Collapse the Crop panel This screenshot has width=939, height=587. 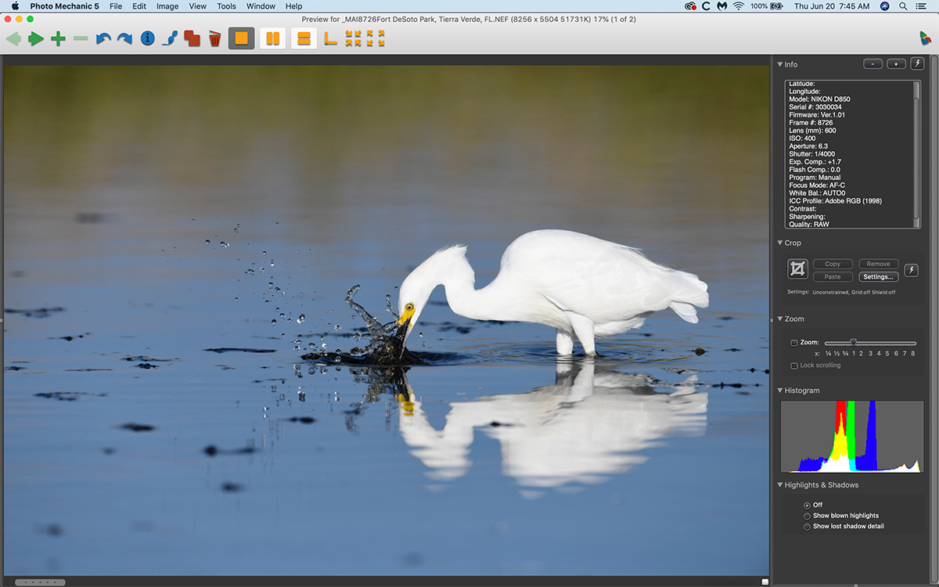coord(780,243)
